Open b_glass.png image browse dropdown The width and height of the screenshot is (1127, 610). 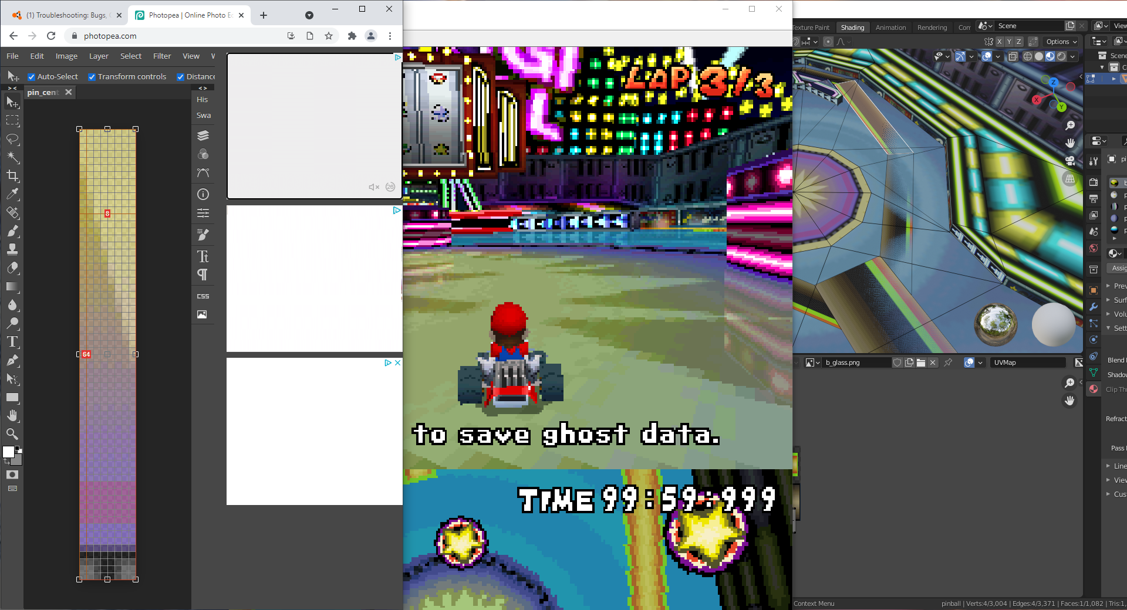pos(812,362)
